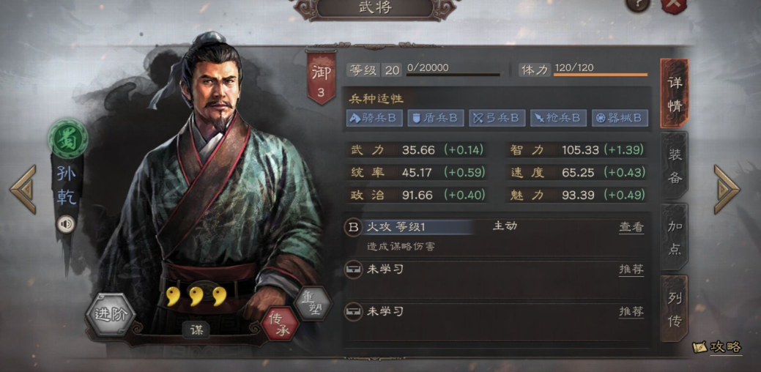Image resolution: width=761 pixels, height=372 pixels.
Task: Open the 重塑 hexagon button
Action: pos(313,302)
